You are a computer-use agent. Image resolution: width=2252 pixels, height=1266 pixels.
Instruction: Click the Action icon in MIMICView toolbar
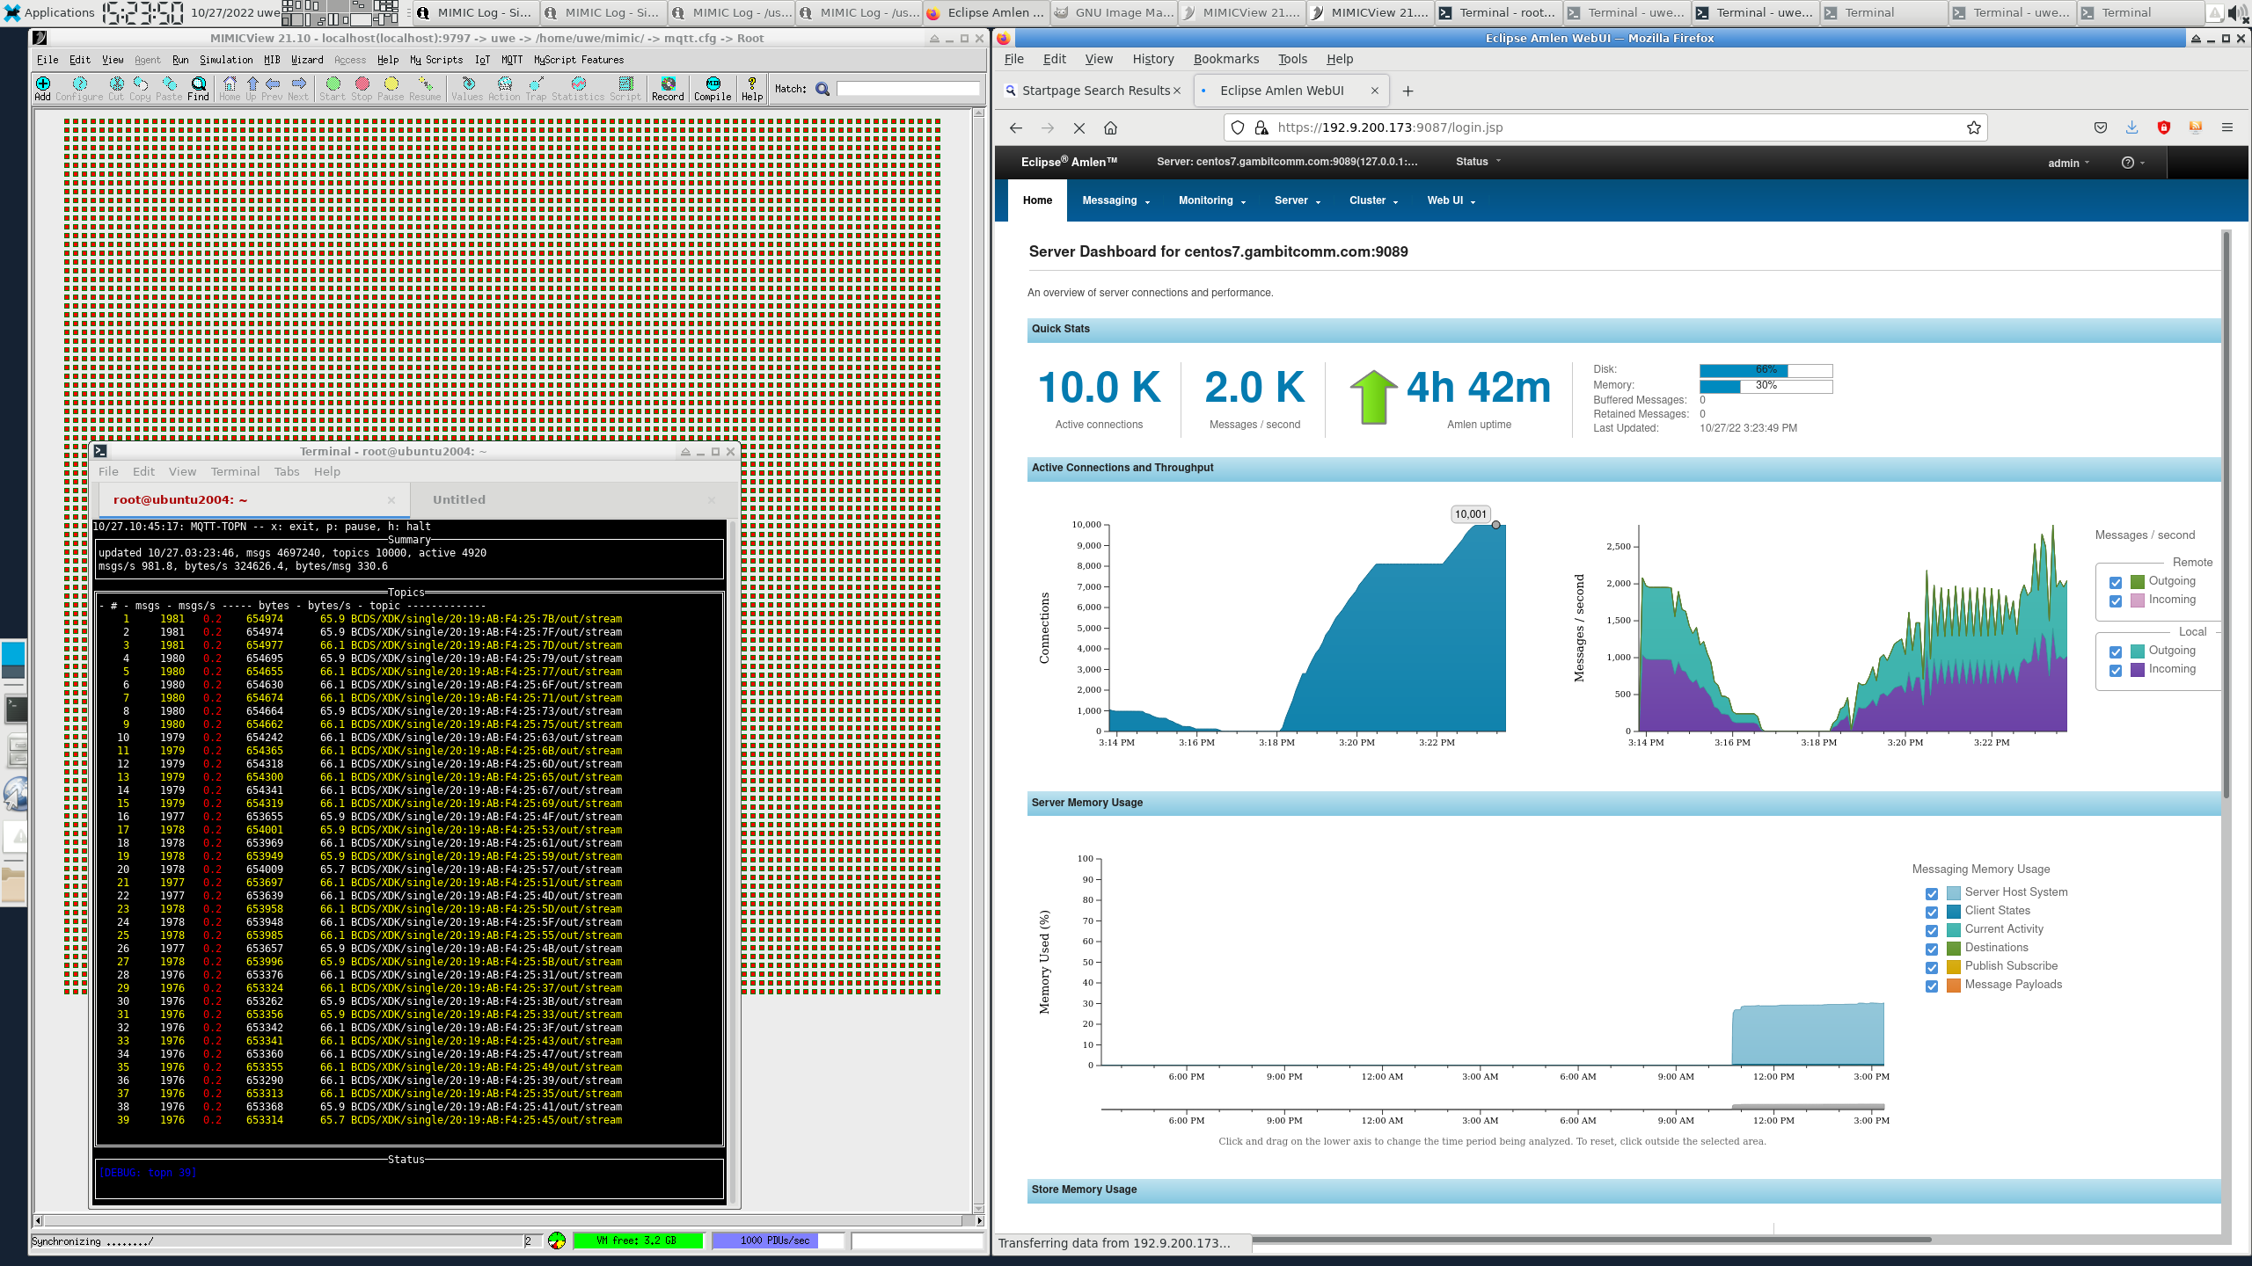(504, 88)
